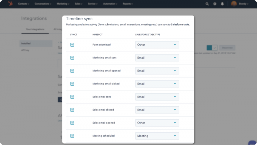Open the notifications bell icon

(222, 4)
